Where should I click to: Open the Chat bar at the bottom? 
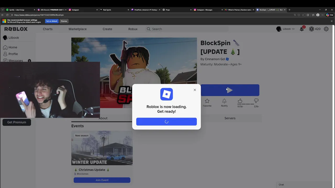coord(304,185)
